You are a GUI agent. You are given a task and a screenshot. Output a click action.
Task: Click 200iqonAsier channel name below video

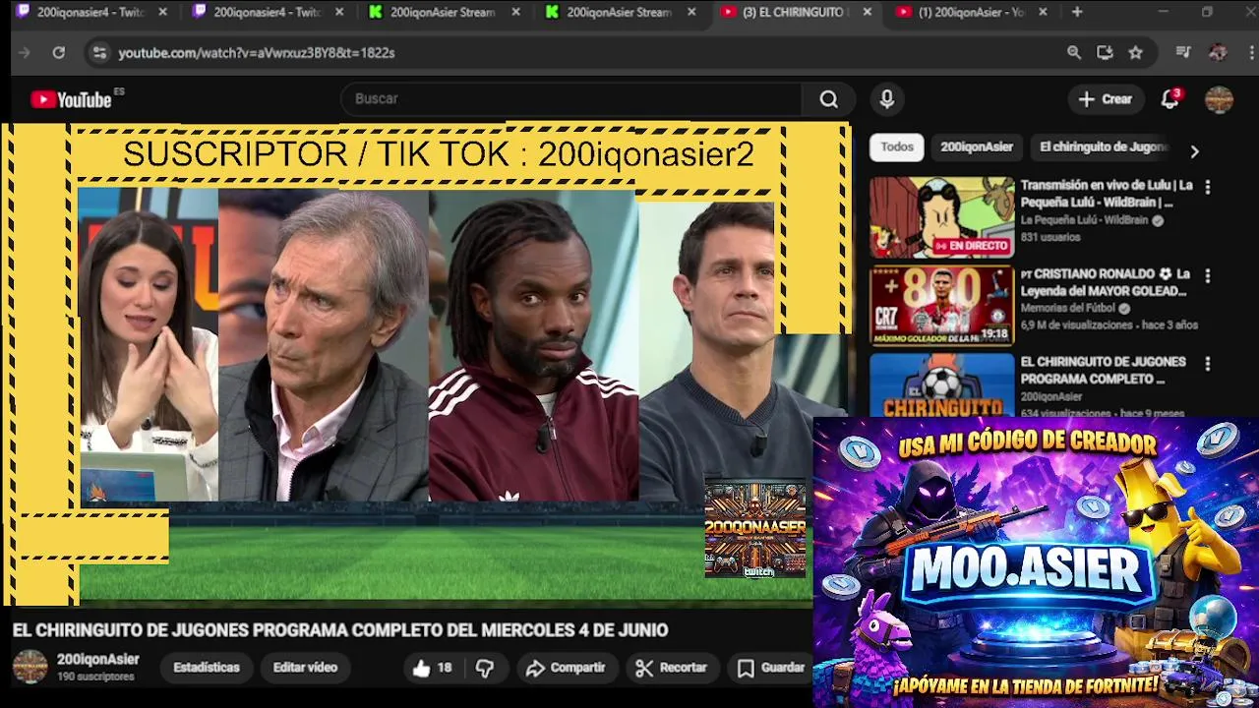click(98, 660)
